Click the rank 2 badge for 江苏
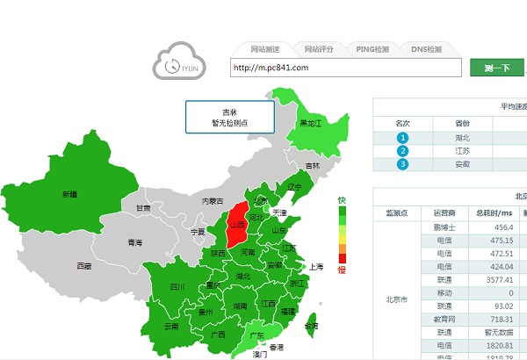Screen dimensions: 527x360 (x=402, y=151)
